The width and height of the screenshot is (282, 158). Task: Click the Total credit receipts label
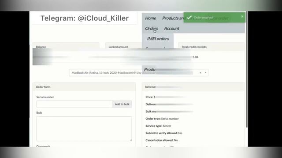point(194,47)
